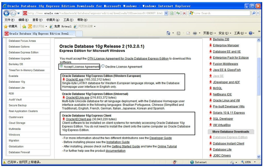This screenshot has height=168, width=264.
Task: Click the Internet zone globe icon
Action: [192, 162]
